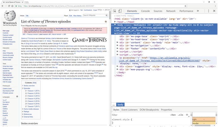Switch to the Sources tab
Screen dimensions: 218x127
pos(158,11)
